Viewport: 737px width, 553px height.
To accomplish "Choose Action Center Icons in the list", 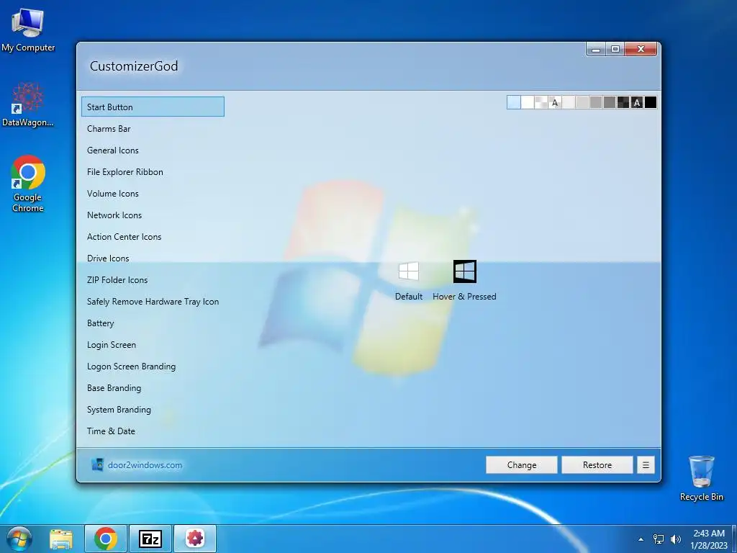I will point(153,236).
